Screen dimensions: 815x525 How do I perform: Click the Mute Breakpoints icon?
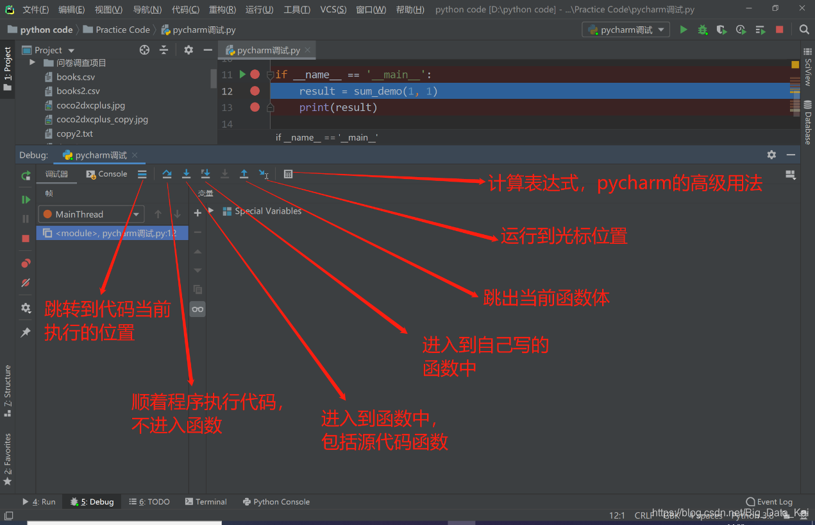tap(26, 282)
